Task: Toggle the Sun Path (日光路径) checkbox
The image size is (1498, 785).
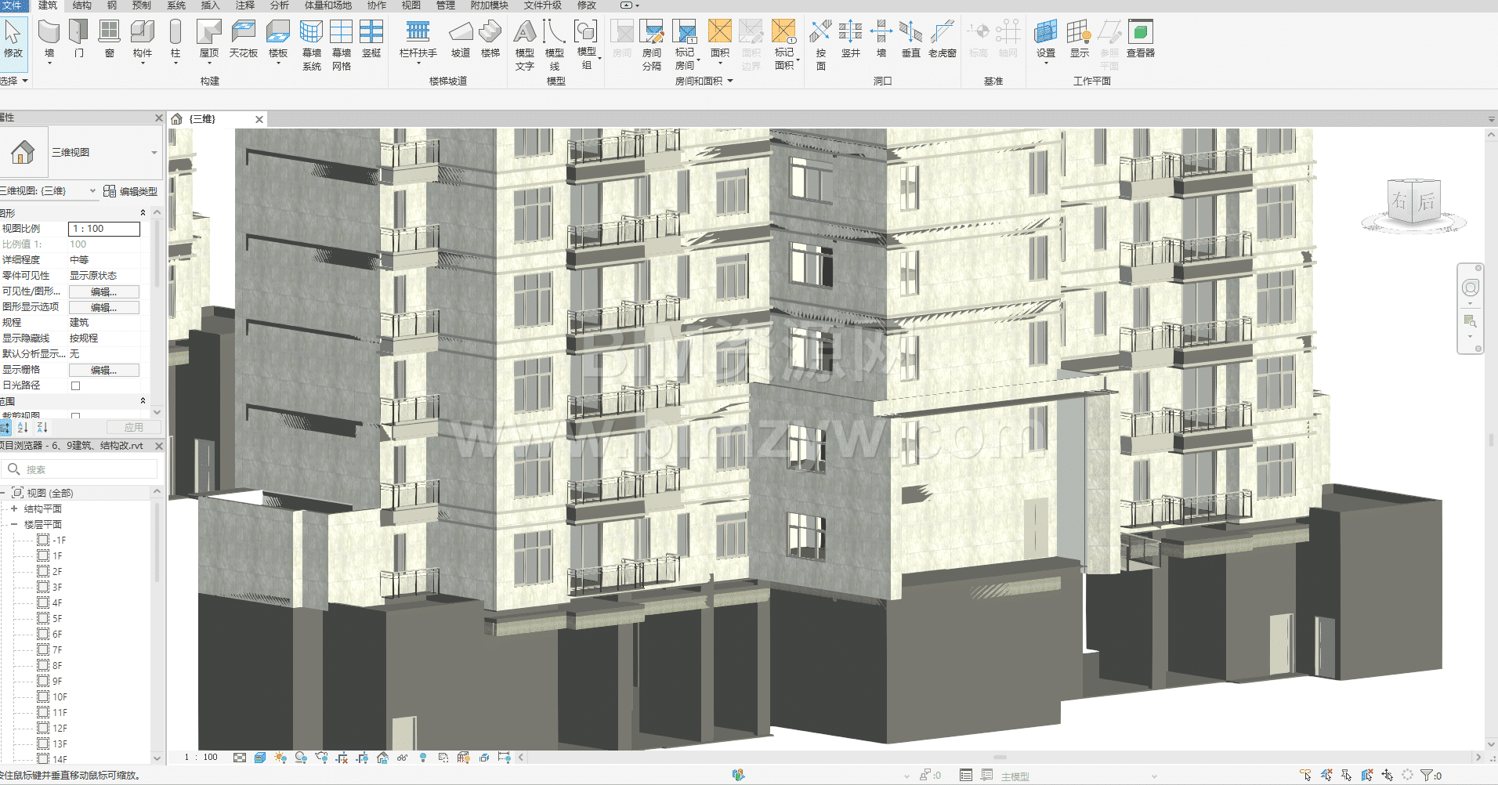Action: [x=76, y=385]
